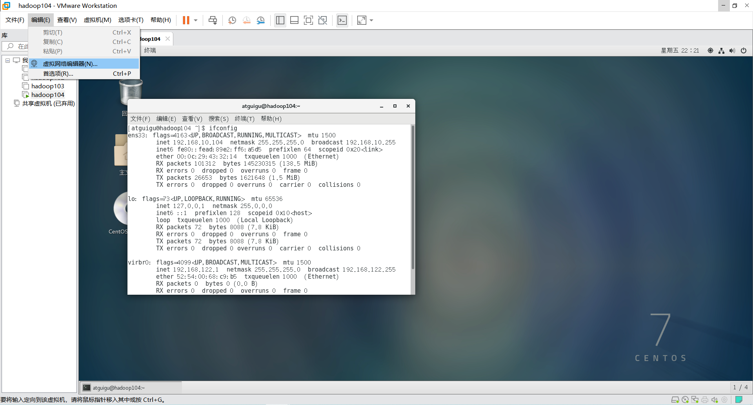Click the 1 / 4 workspace switcher
753x405 pixels.
click(740, 387)
